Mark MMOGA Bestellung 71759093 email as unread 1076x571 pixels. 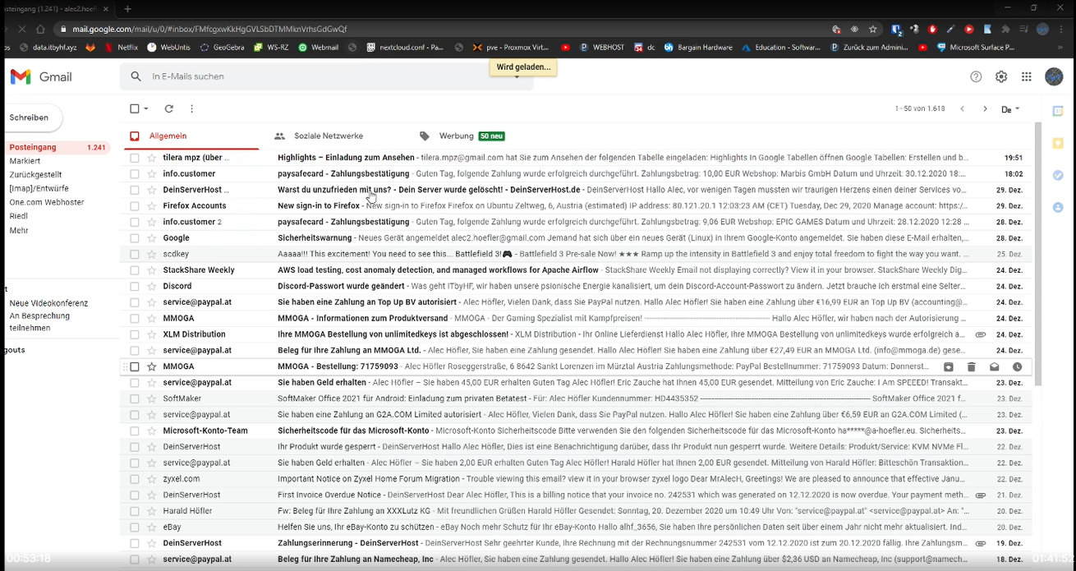(x=994, y=366)
